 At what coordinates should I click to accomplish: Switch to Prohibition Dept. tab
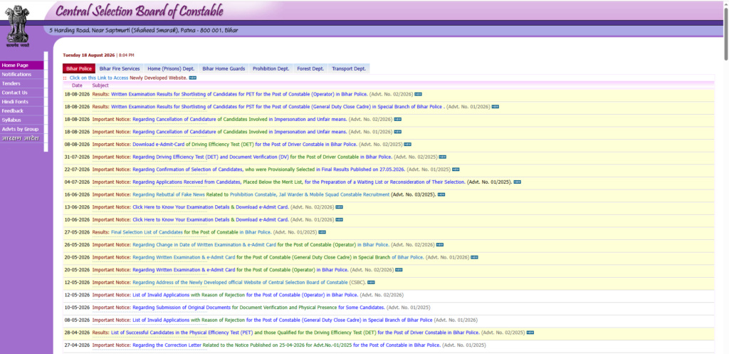tap(271, 68)
